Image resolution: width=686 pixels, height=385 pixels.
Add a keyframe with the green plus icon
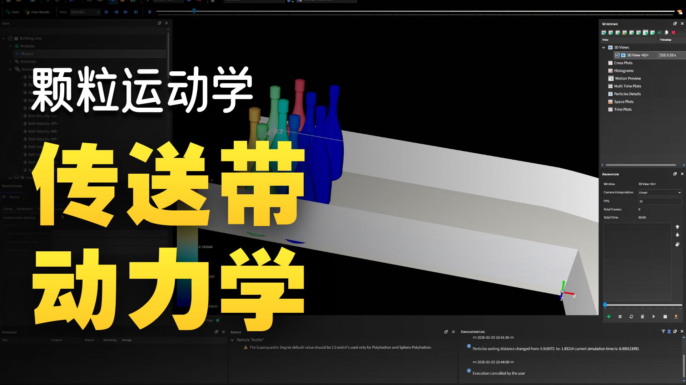[608, 317]
